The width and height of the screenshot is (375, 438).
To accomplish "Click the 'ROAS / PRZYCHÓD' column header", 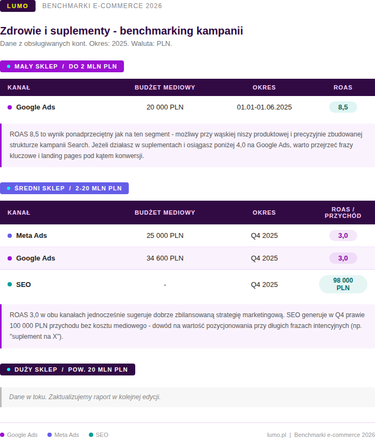I will 343,213.
